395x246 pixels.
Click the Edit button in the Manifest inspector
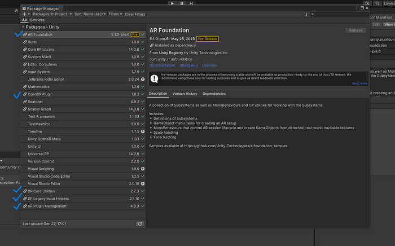(x=376, y=24)
